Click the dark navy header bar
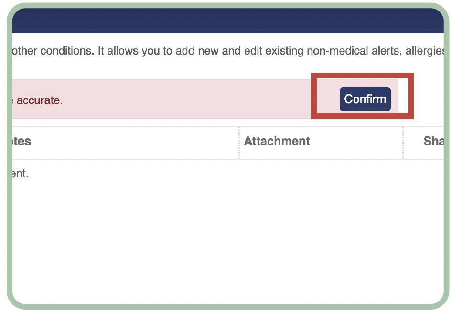Screen dimensions: 452x312 pyautogui.click(x=227, y=22)
